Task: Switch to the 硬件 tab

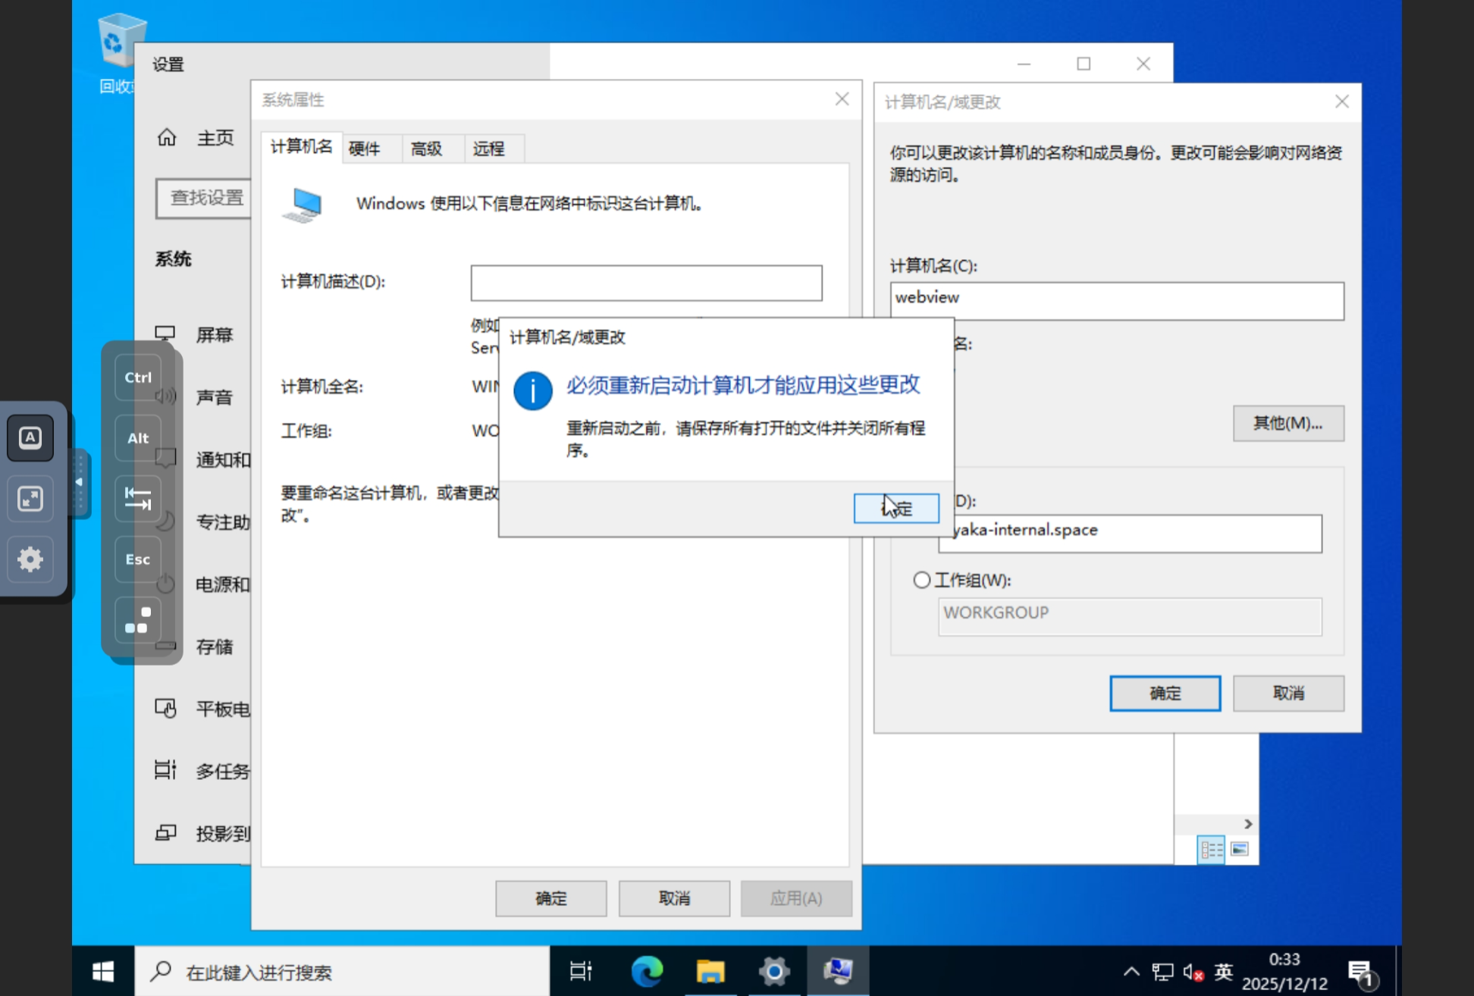Action: point(365,149)
